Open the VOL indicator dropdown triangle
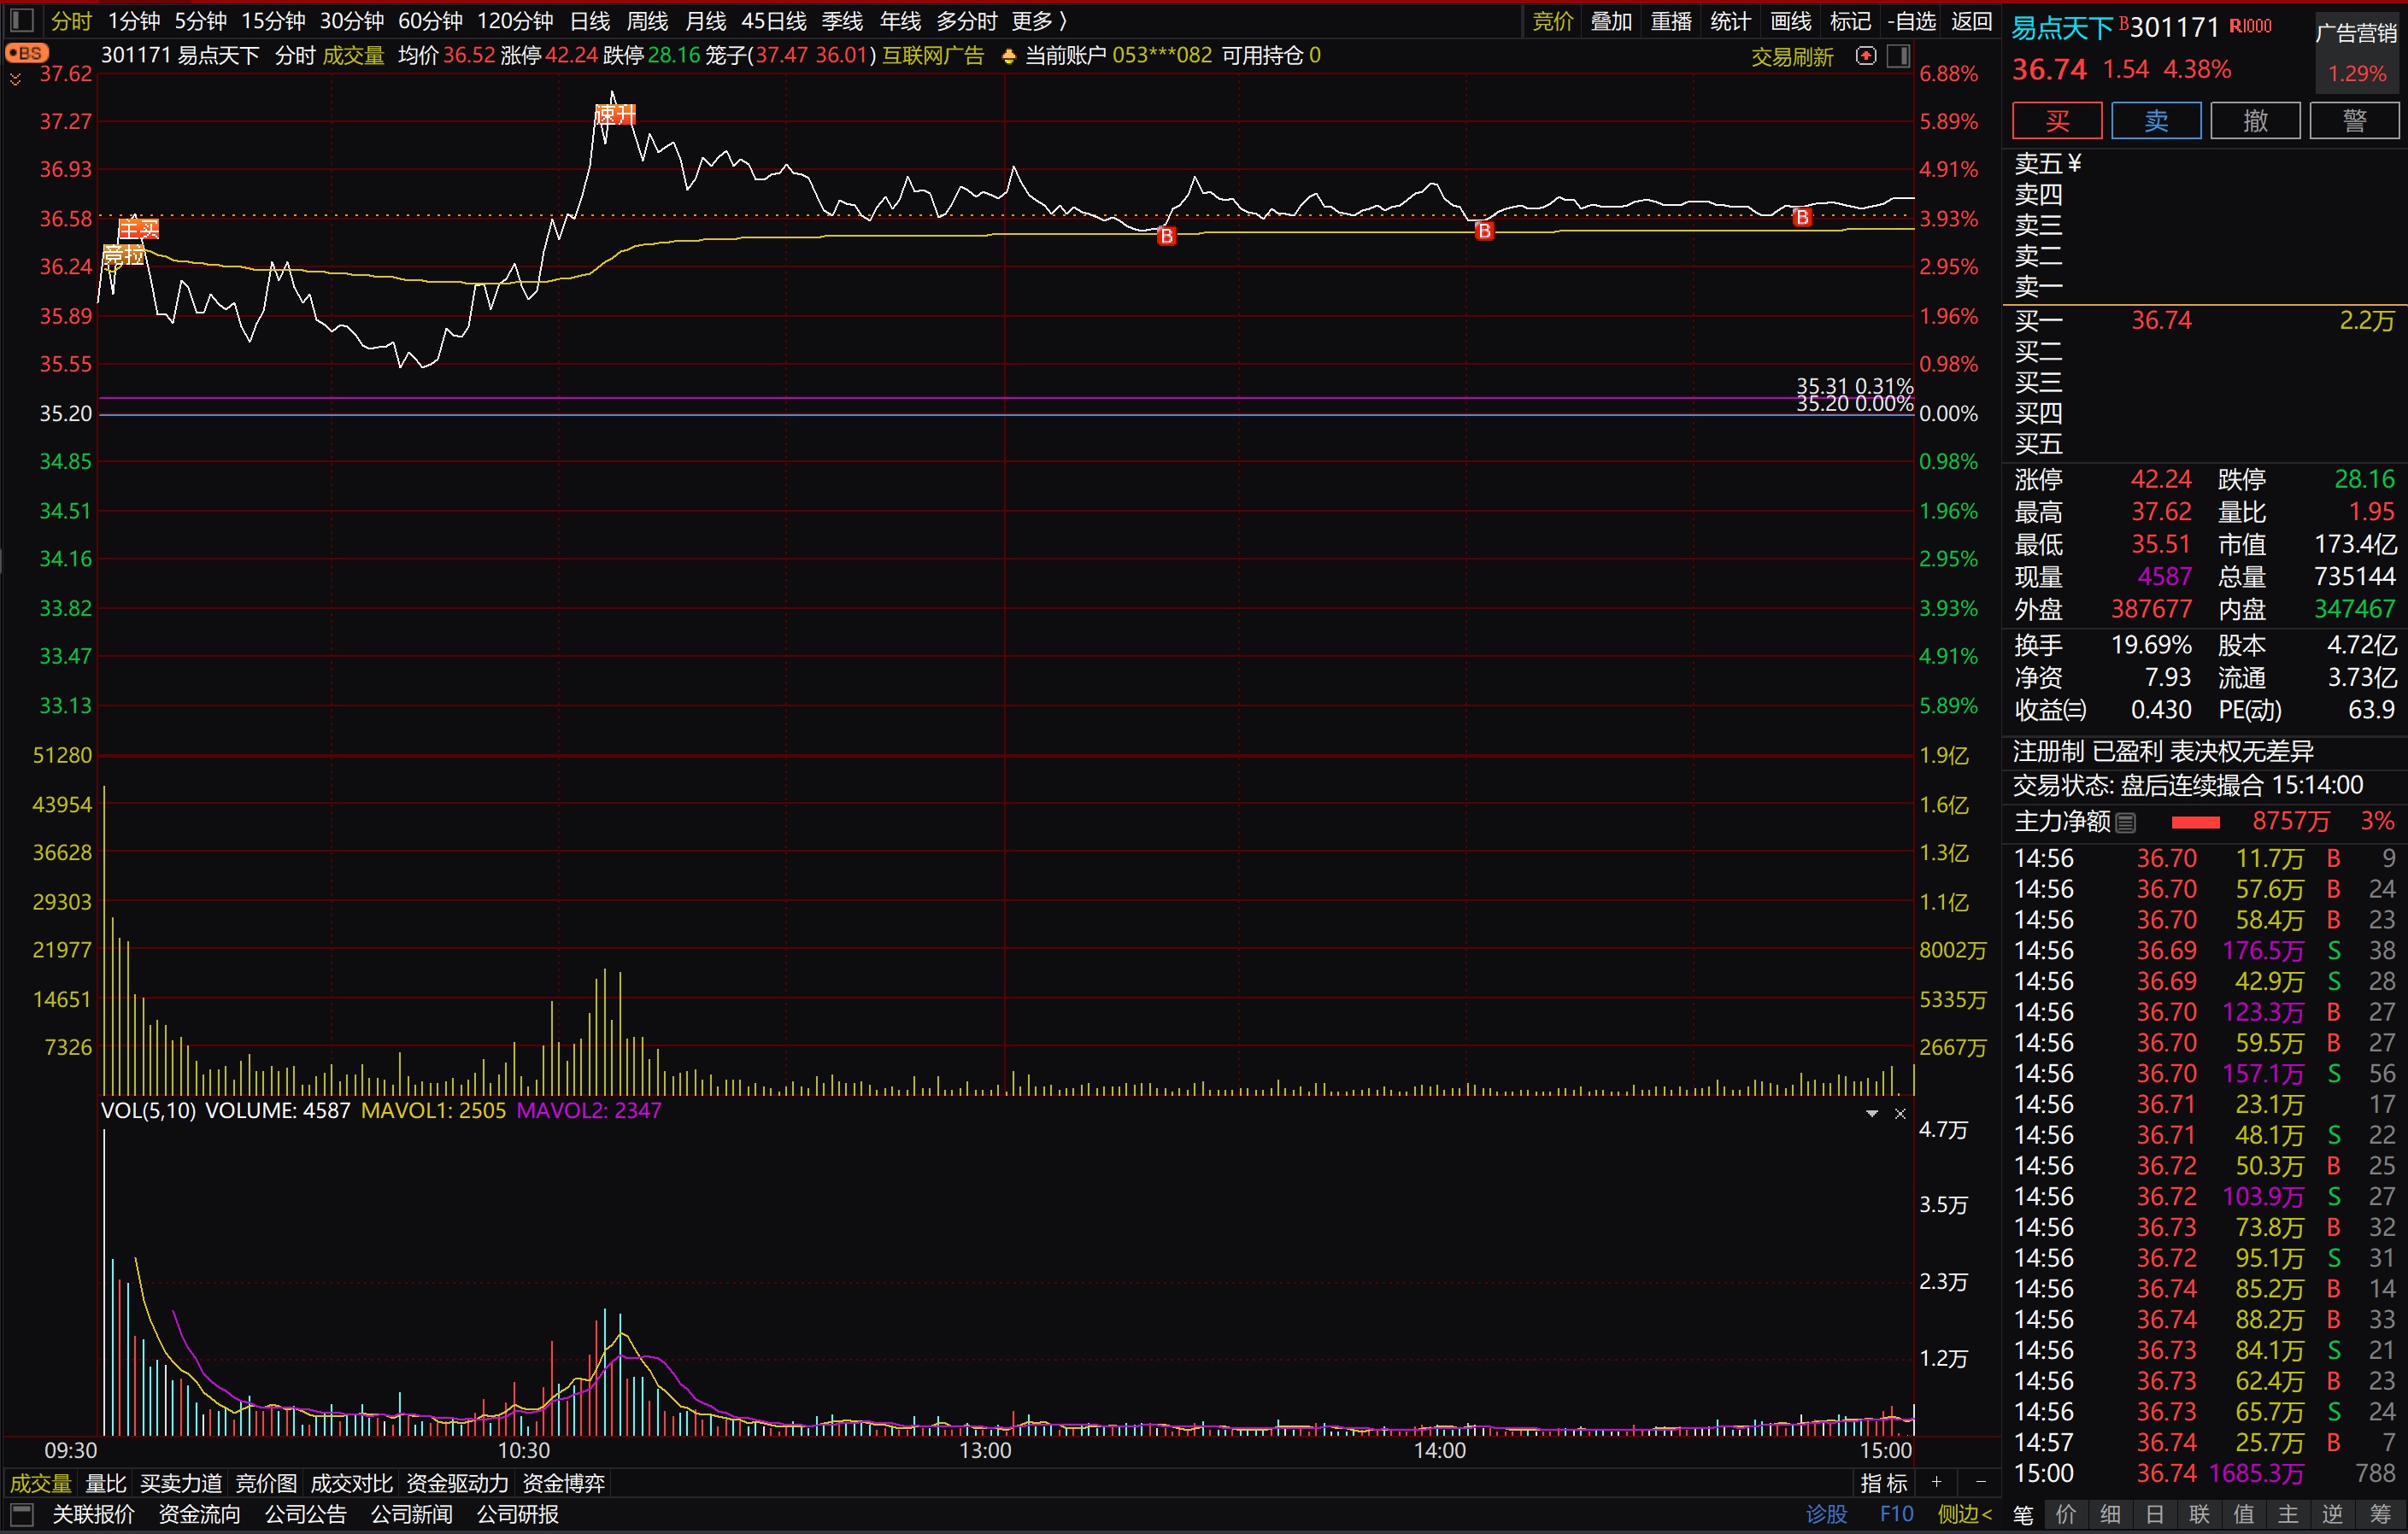Viewport: 2408px width, 1534px height. click(x=1871, y=1113)
